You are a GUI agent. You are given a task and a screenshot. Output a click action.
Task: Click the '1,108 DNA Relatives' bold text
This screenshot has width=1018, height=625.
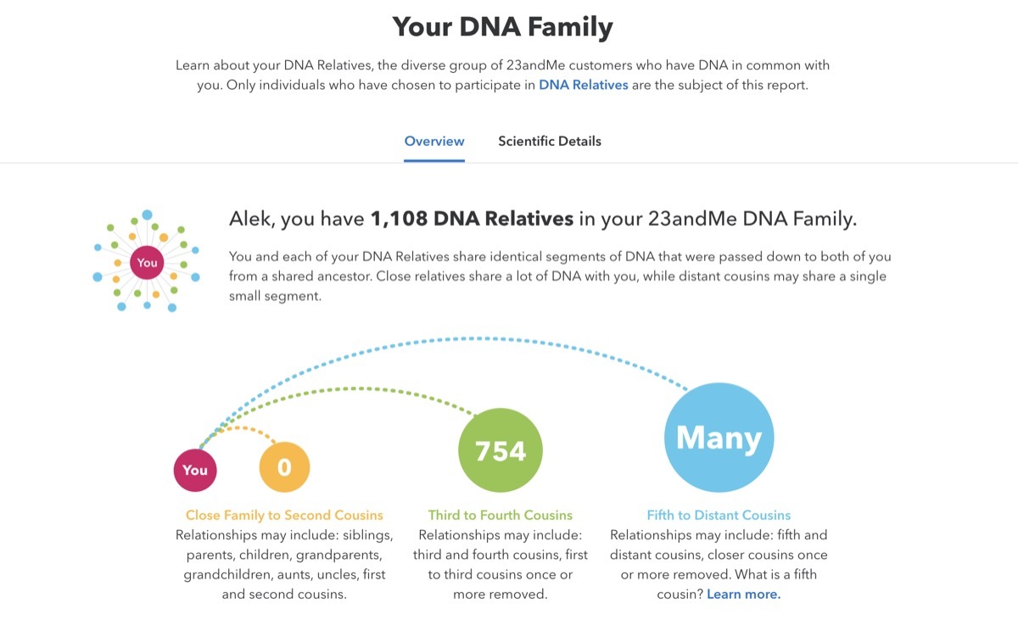tap(471, 218)
